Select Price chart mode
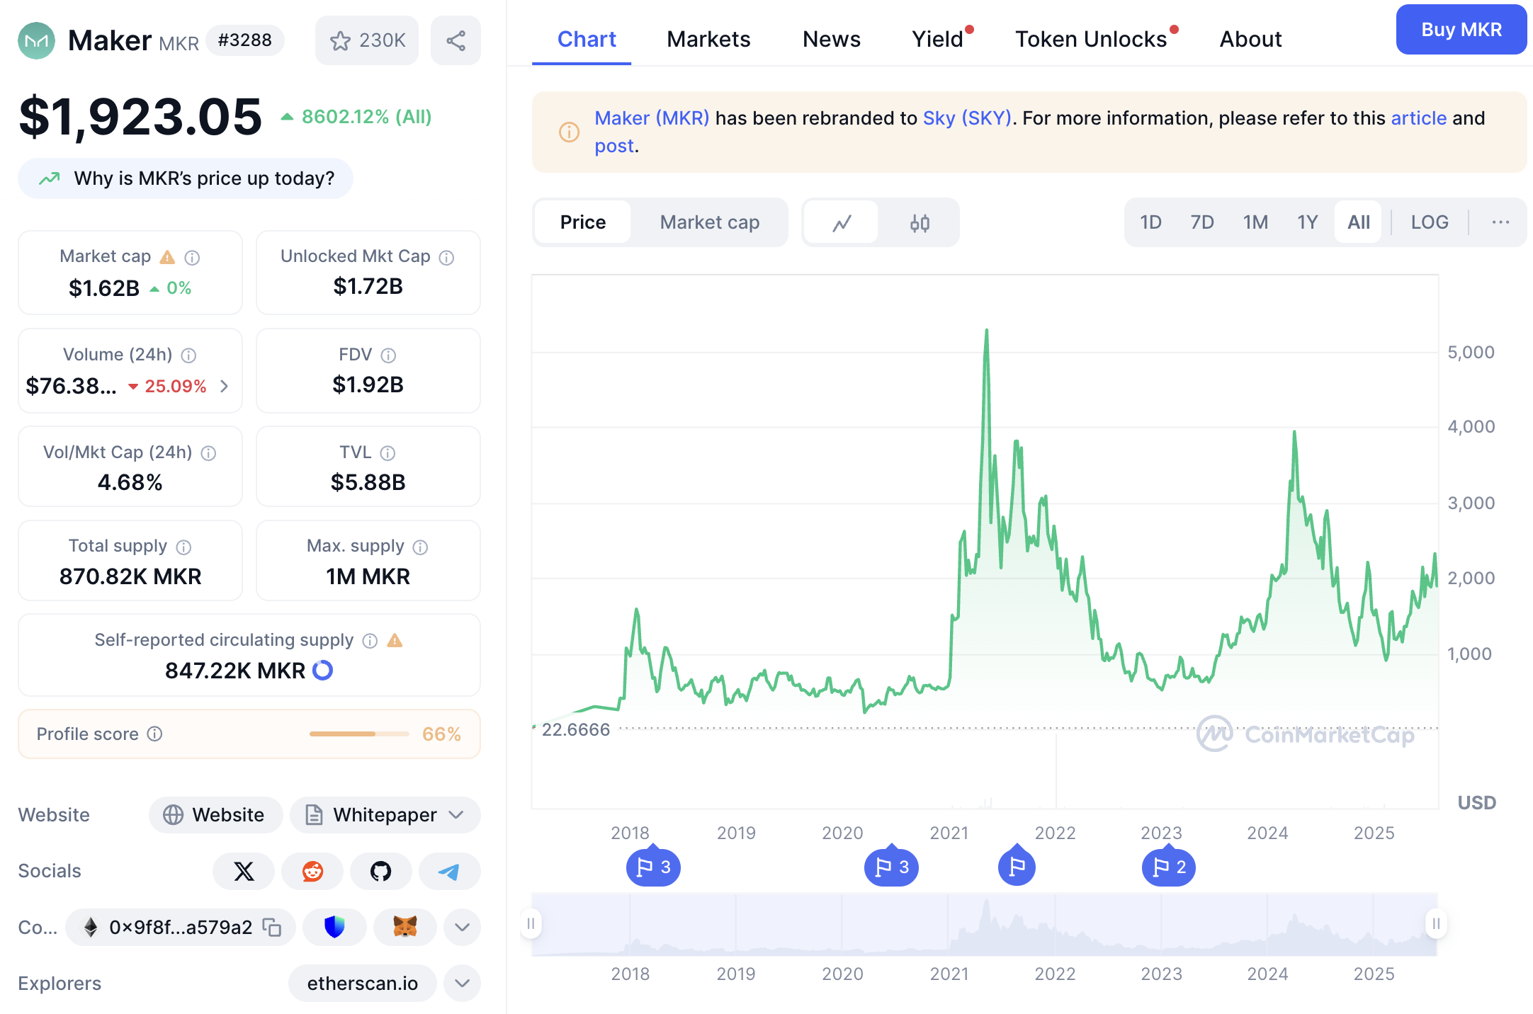This screenshot has height=1014, width=1533. [x=583, y=222]
